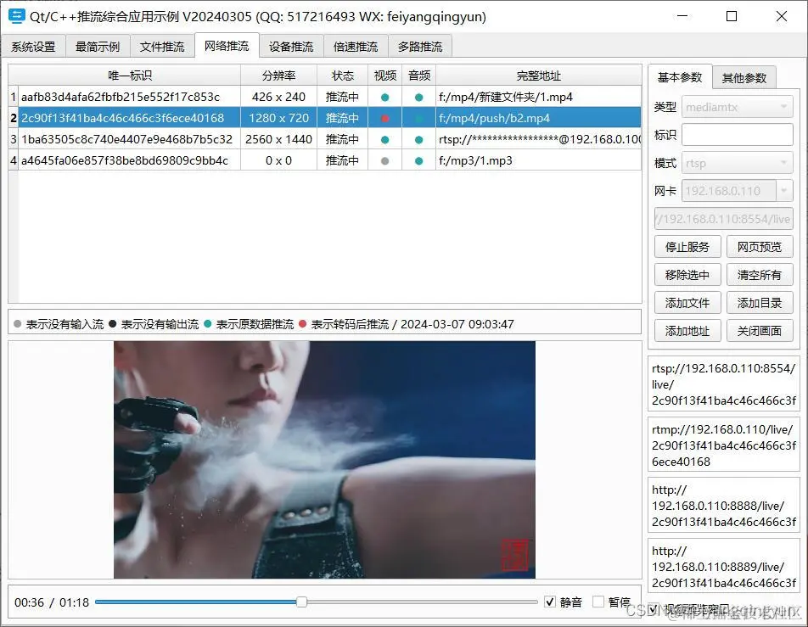Click the green video indicator on rtsp stream row
Screen dimensions: 808x627
tap(386, 138)
